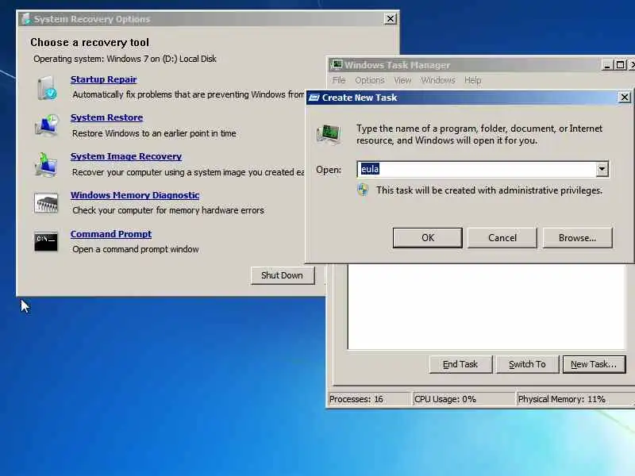Open the File menu in Task Manager
The image size is (635, 476).
pyautogui.click(x=339, y=80)
